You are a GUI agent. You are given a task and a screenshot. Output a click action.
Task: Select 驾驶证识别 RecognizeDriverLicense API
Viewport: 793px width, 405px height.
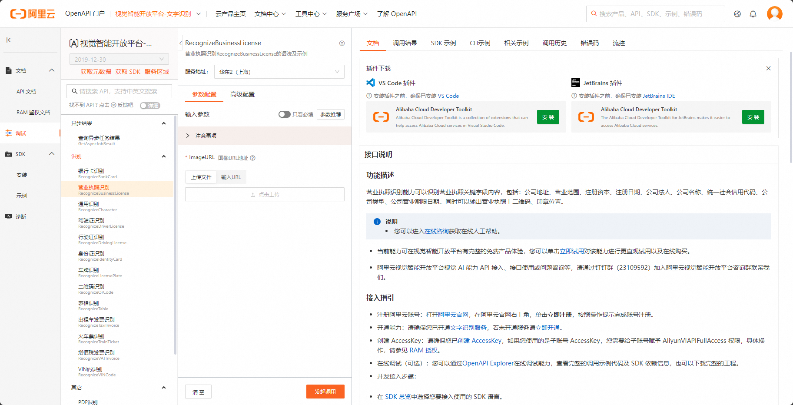coord(117,222)
